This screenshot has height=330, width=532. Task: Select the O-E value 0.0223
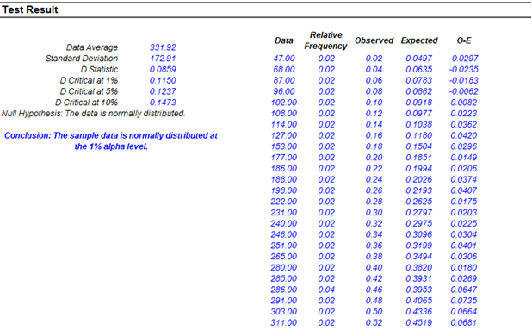click(x=464, y=114)
